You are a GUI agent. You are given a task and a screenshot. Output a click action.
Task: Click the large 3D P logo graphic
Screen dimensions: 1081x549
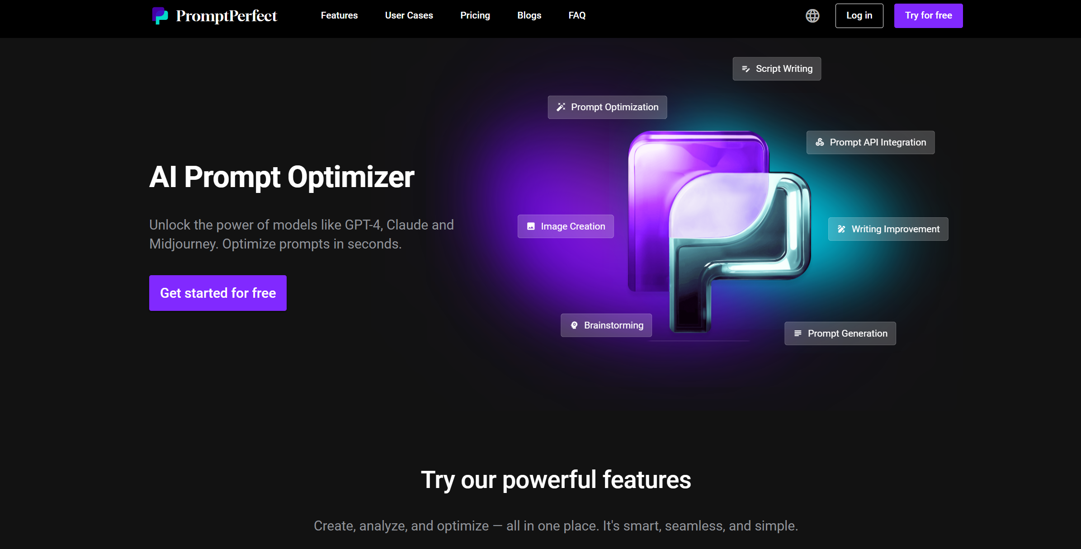[719, 231]
